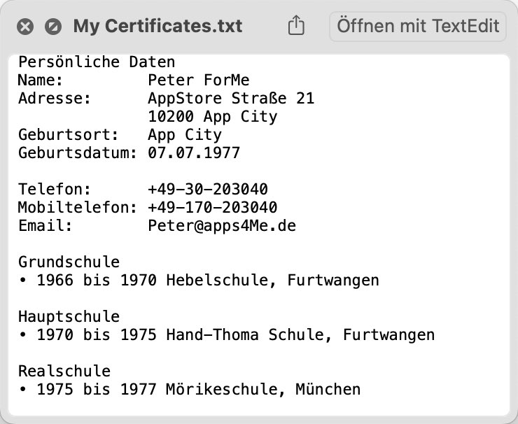This screenshot has height=424, width=518.
Task: Click the Grundschule heading
Action: click(x=69, y=262)
